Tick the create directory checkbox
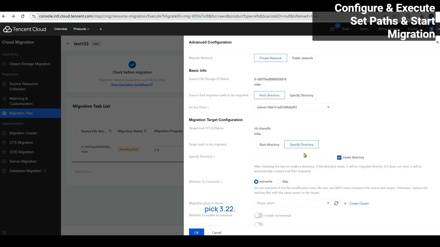Image resolution: width=440 pixels, height=247 pixels. pyautogui.click(x=339, y=157)
